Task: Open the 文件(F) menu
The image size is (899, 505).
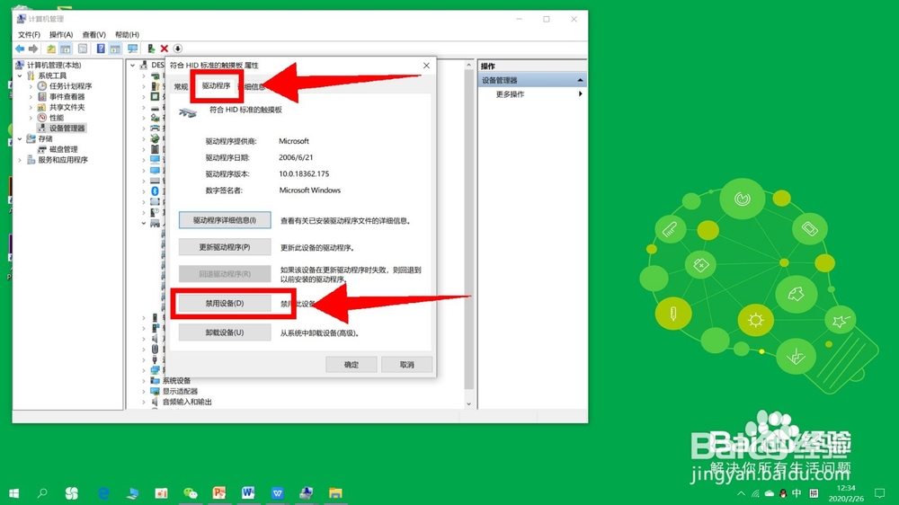Action: coord(29,34)
